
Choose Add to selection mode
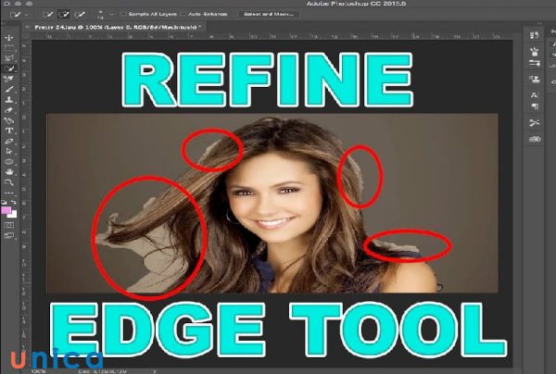pyautogui.click(x=63, y=15)
